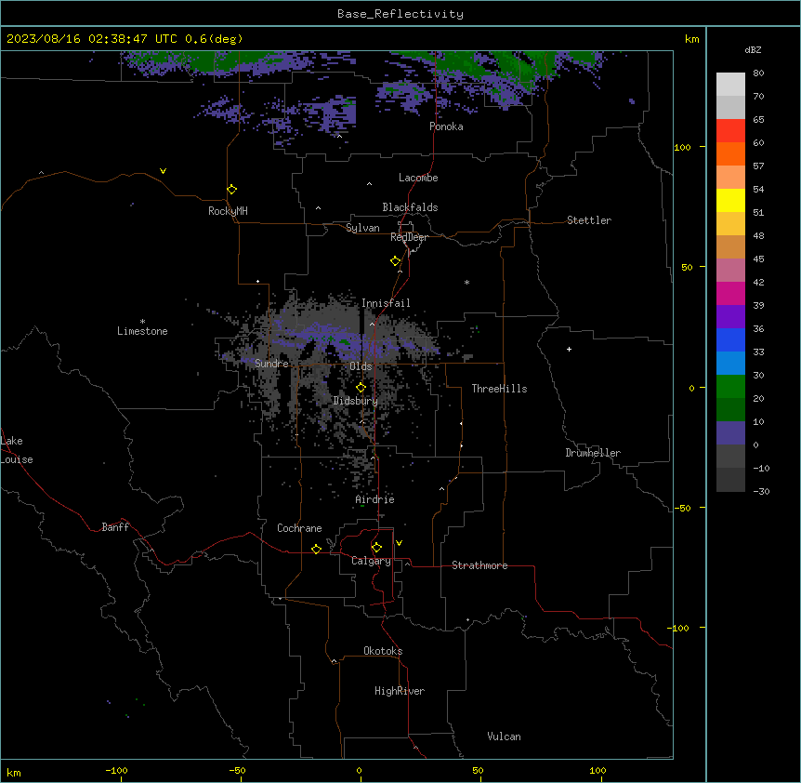Click the yellow diamond marker south of RedDeer

tap(396, 261)
